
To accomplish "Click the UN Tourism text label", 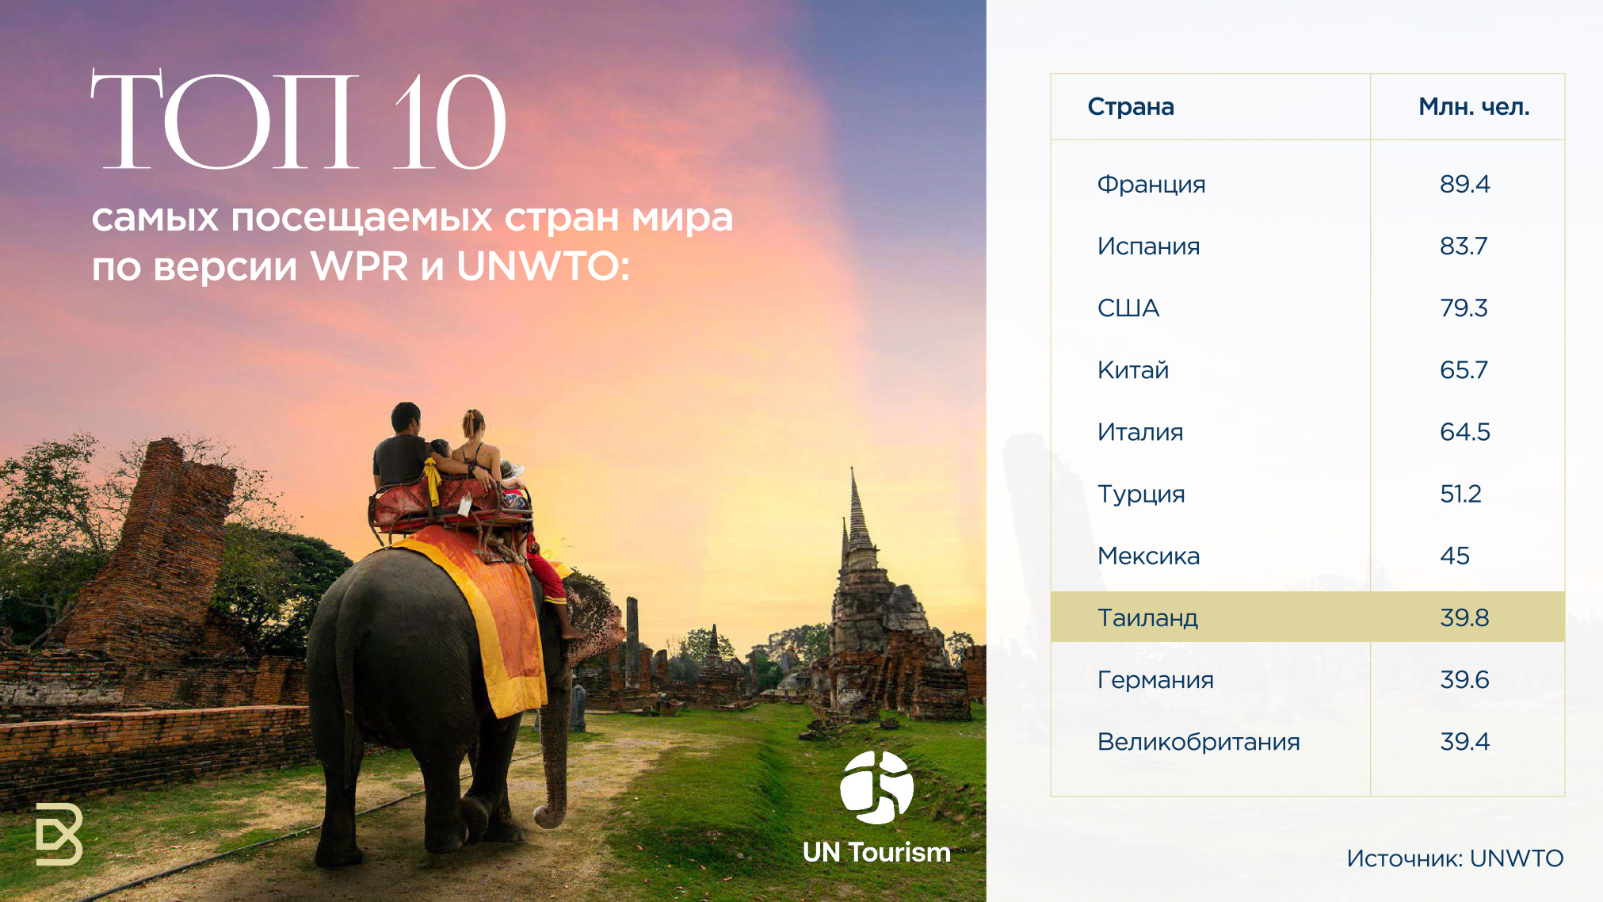I will click(876, 852).
